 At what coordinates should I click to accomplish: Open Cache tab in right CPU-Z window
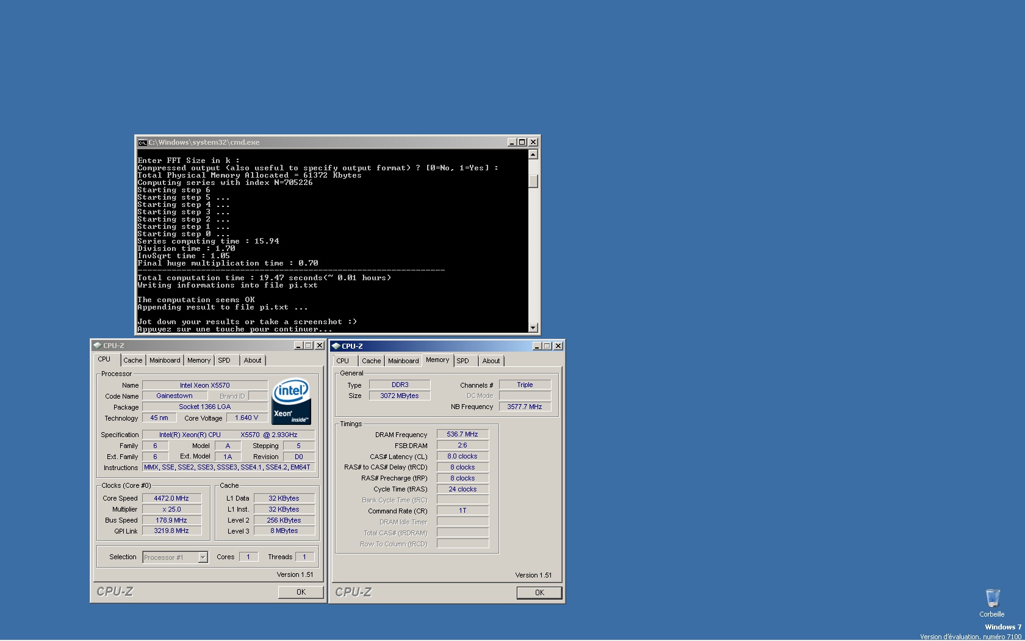click(x=371, y=361)
